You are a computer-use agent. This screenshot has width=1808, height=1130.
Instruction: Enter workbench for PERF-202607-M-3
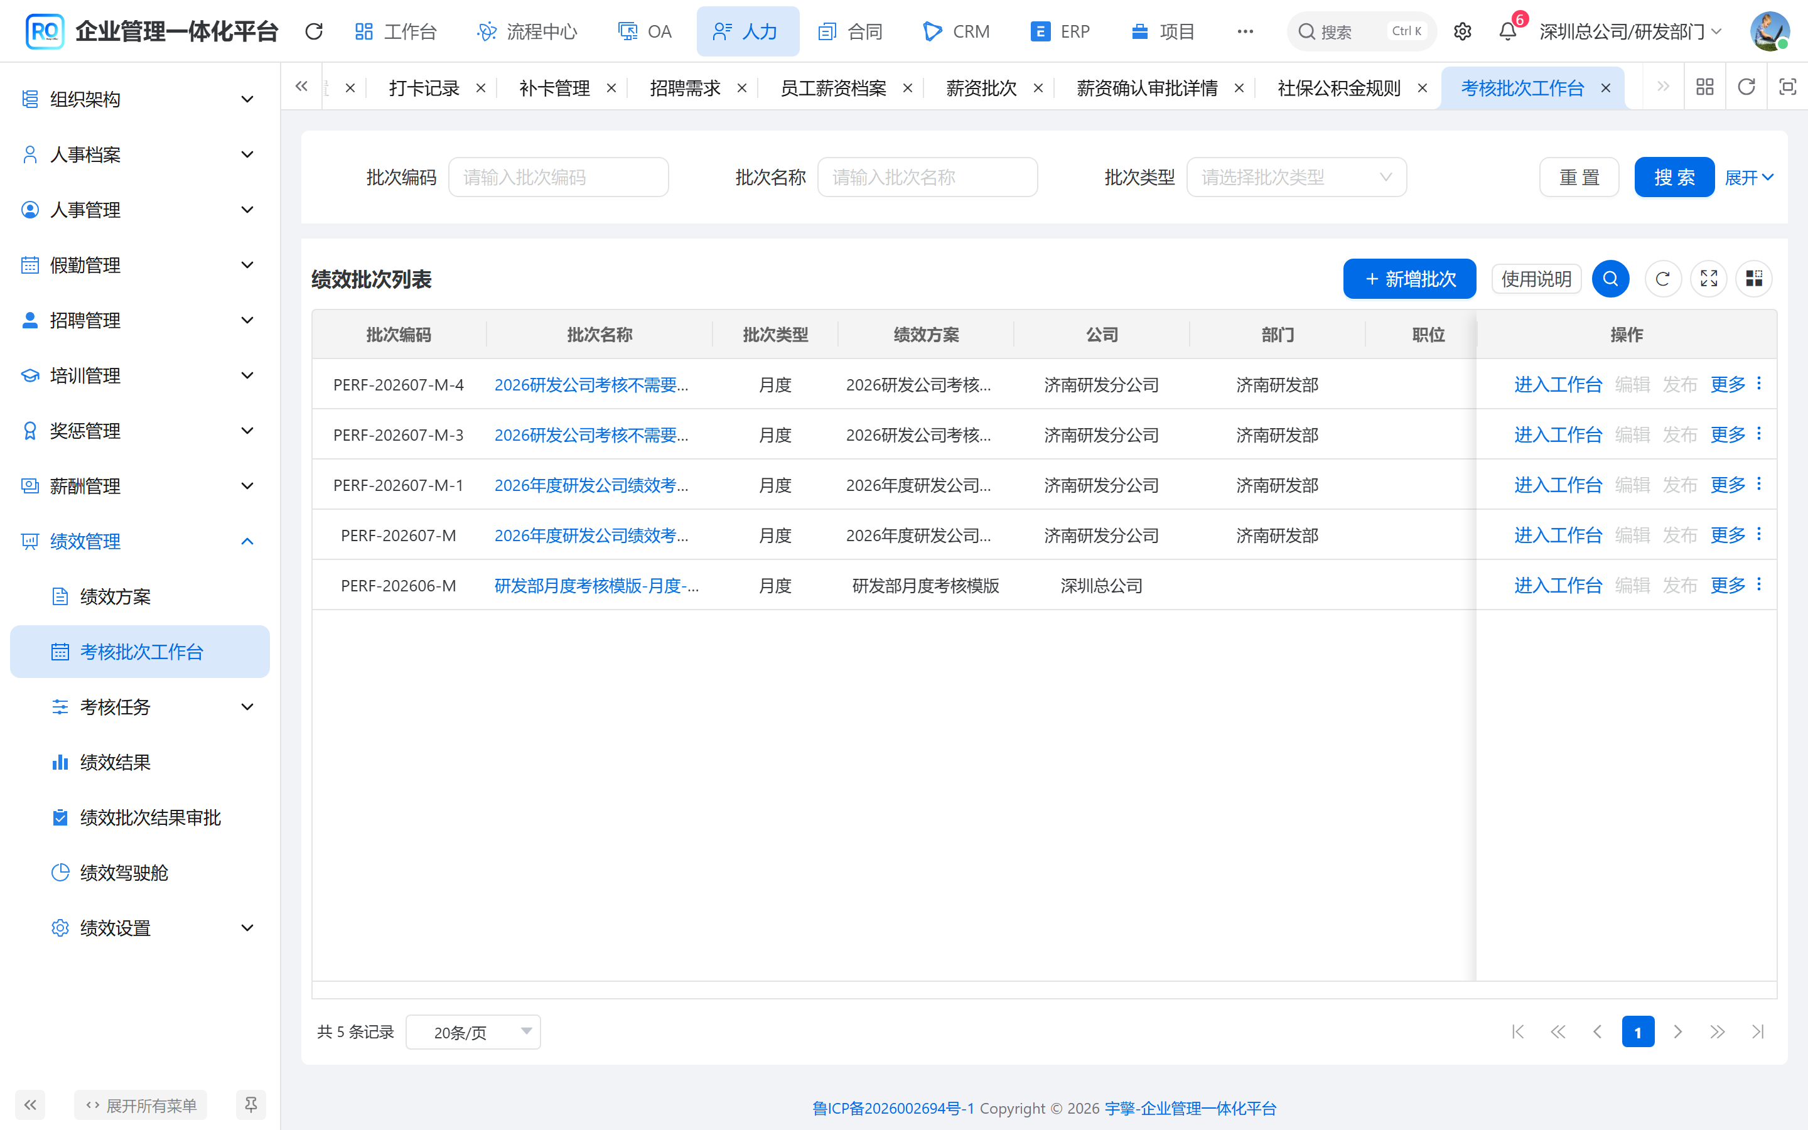coord(1558,434)
